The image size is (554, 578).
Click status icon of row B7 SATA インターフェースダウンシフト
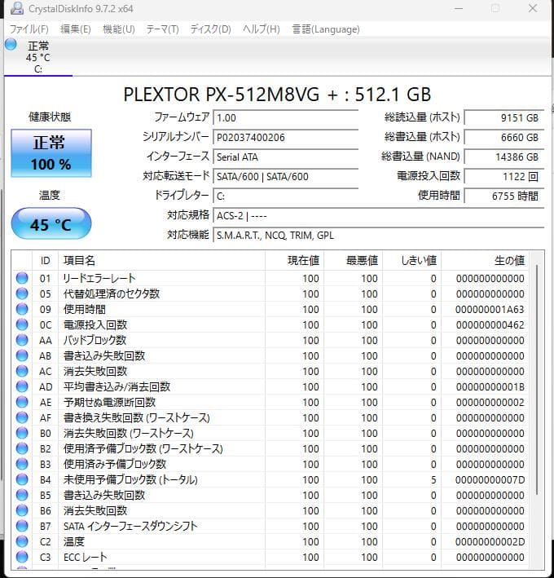[x=22, y=526]
